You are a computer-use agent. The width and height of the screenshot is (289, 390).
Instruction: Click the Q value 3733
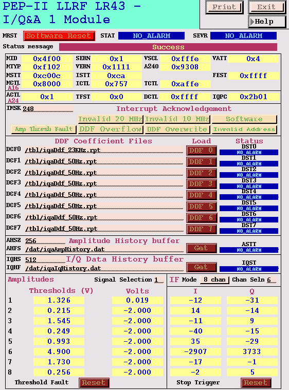tap(252, 351)
